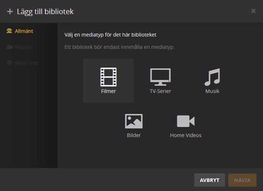Select the Filmer film strip icon
263x191 pixels.
click(108, 77)
